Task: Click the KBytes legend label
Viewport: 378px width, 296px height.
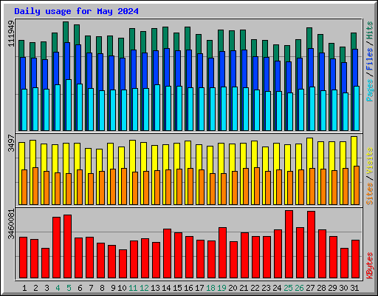Action: [x=370, y=266]
